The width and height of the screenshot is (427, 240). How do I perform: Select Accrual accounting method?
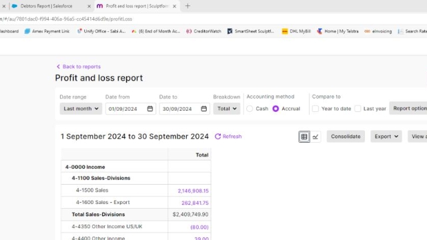click(276, 109)
